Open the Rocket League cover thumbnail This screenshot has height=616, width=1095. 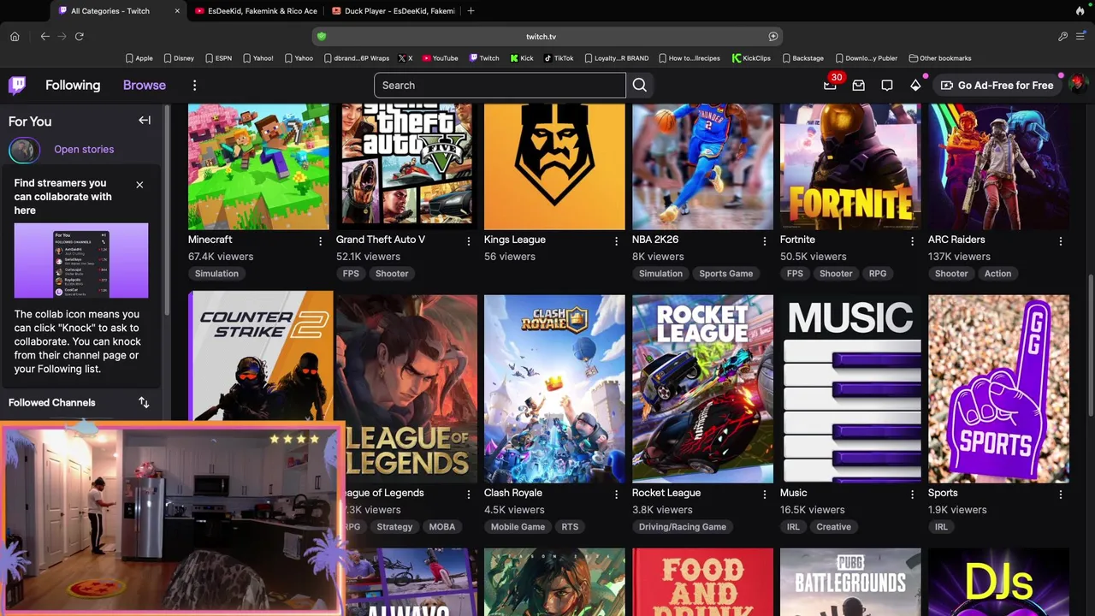[x=702, y=388]
